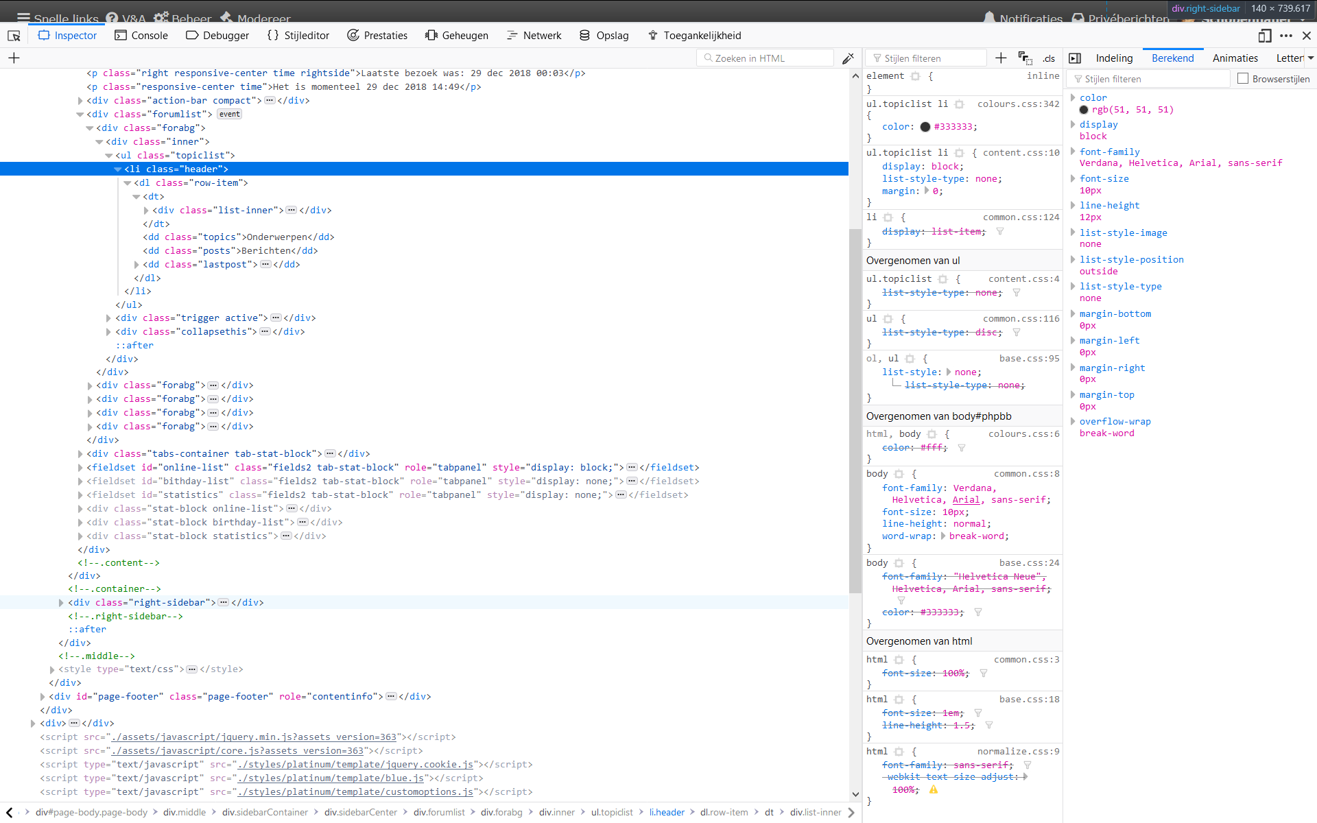Image resolution: width=1317 pixels, height=823 pixels.
Task: Toggle selector highlighter for ul.topiclist content.css:4 rule
Action: (943, 279)
